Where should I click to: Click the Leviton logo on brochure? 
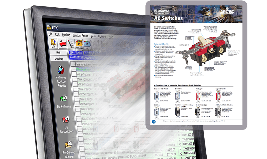pos(227,10)
